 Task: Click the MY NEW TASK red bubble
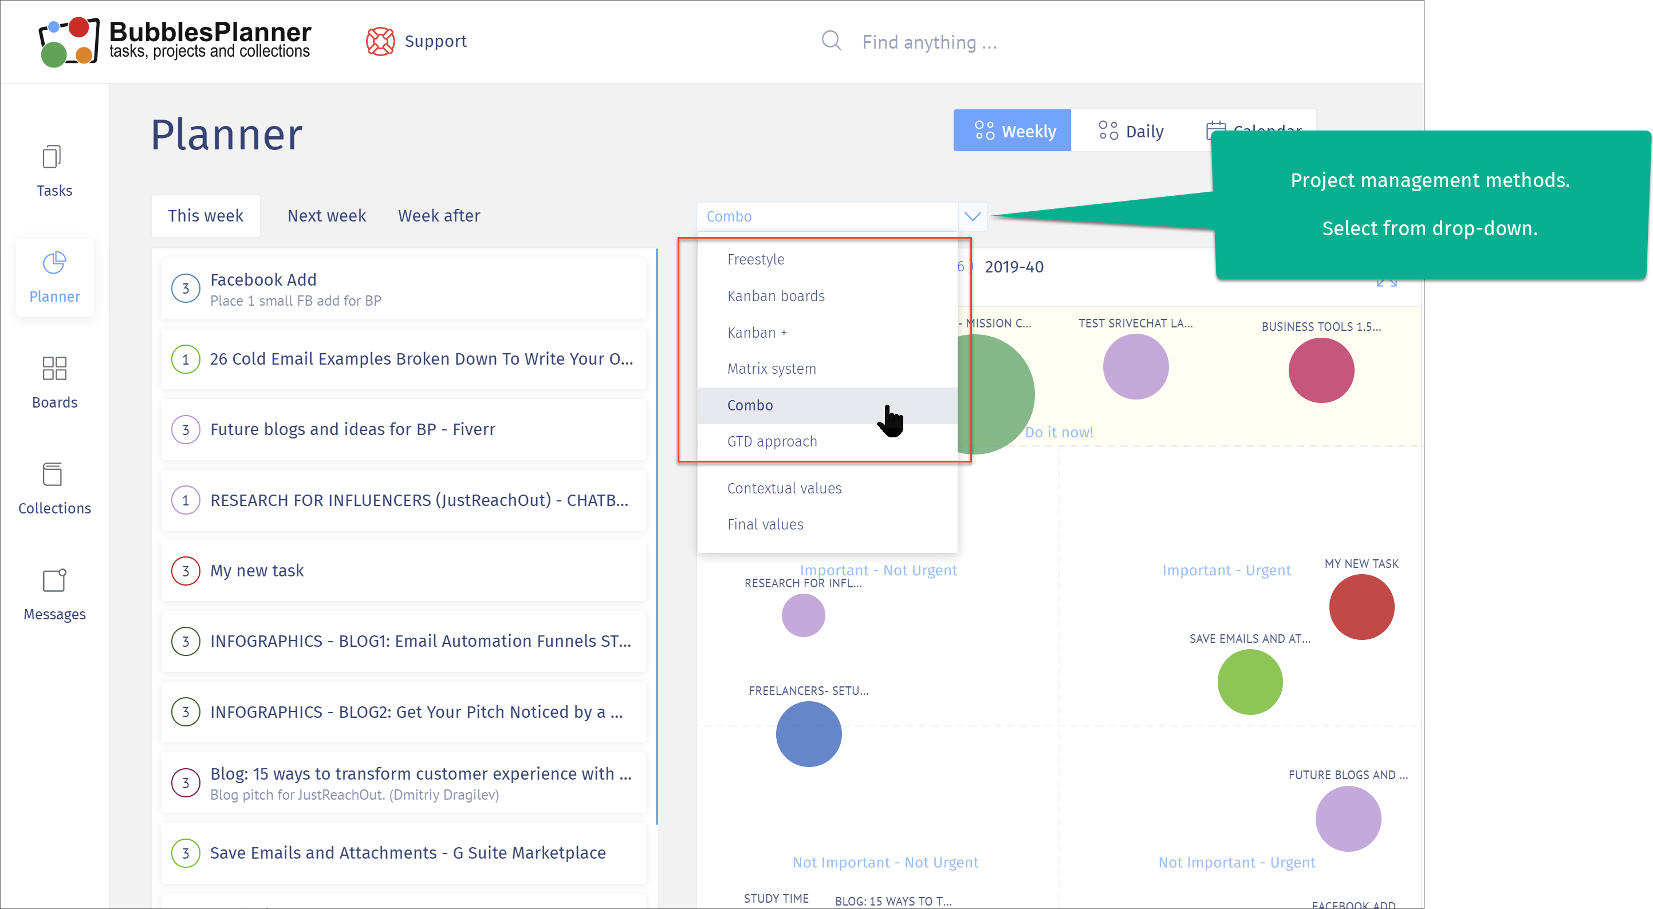click(1361, 607)
